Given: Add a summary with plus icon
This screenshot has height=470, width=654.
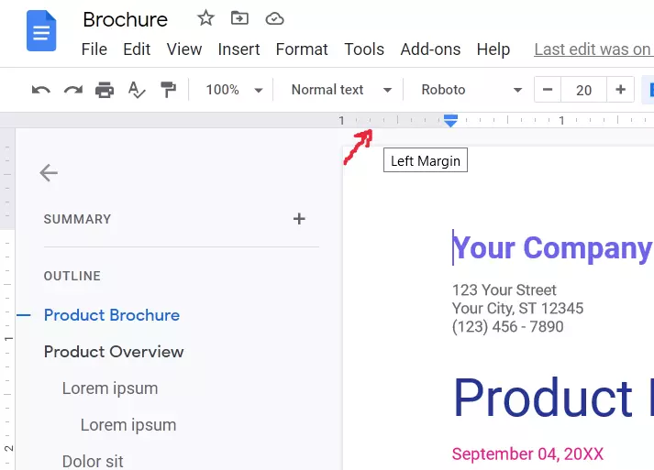Looking at the screenshot, I should tap(299, 219).
